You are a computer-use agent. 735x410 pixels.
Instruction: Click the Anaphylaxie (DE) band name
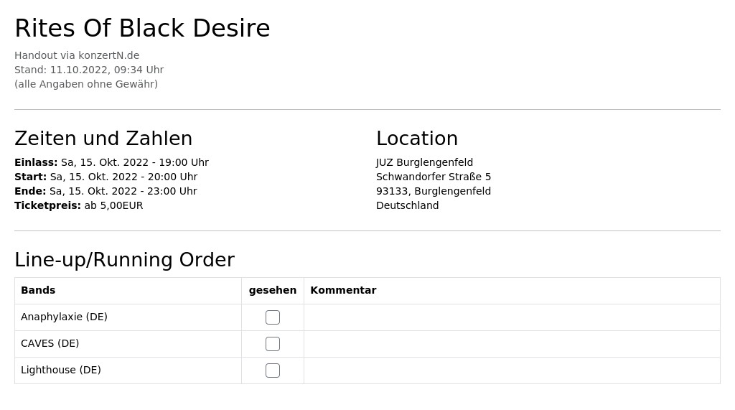tap(64, 317)
